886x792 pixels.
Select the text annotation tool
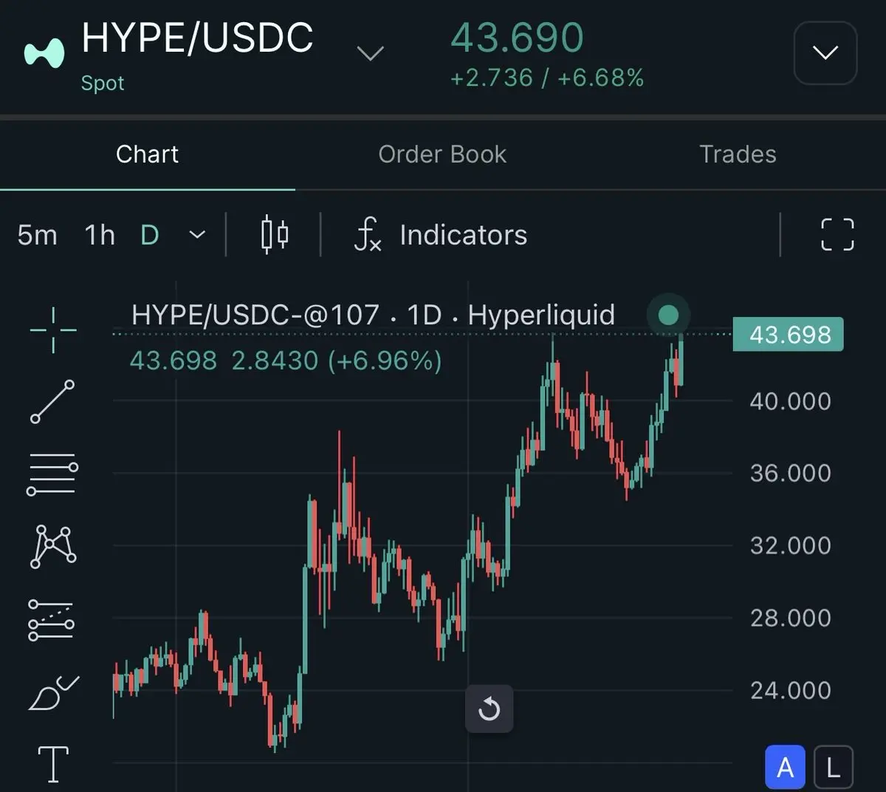53,764
